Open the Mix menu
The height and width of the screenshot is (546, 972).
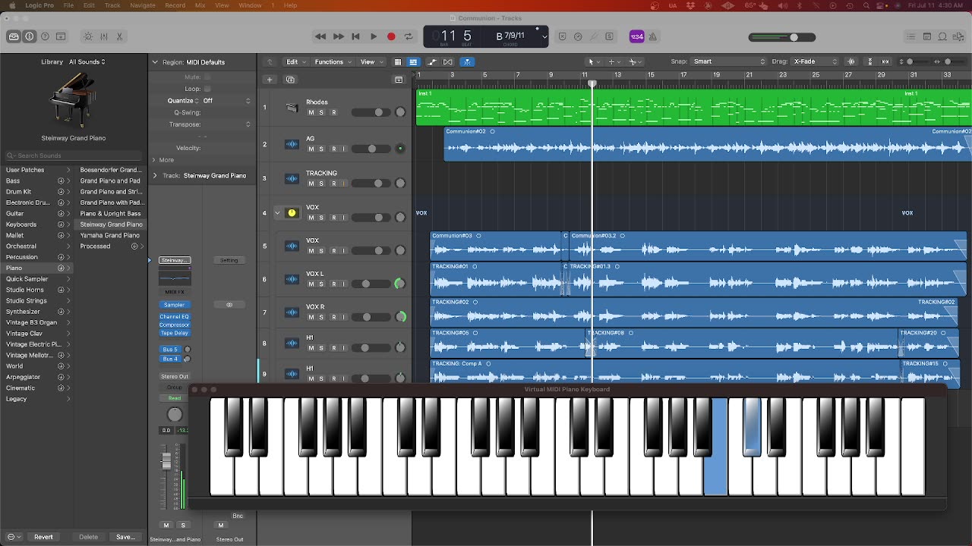[x=200, y=5]
